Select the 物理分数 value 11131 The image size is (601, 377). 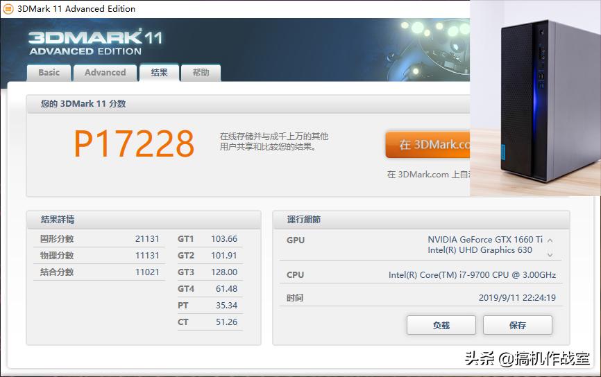pyautogui.click(x=147, y=255)
